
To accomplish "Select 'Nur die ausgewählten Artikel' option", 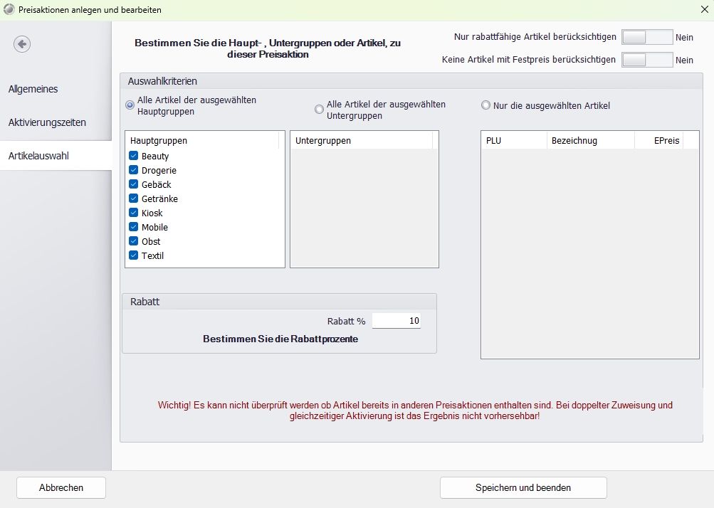I will (486, 105).
